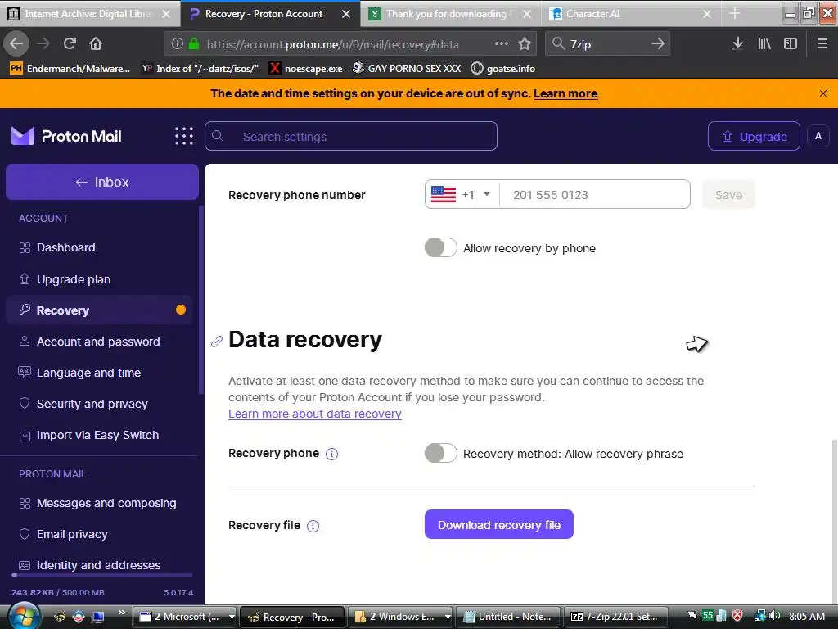
Task: Show info tooltip next to Recovery phone
Action: click(x=332, y=454)
